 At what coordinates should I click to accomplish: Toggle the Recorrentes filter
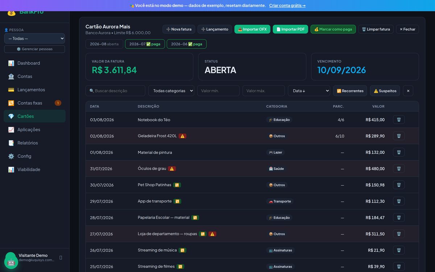tap(350, 91)
